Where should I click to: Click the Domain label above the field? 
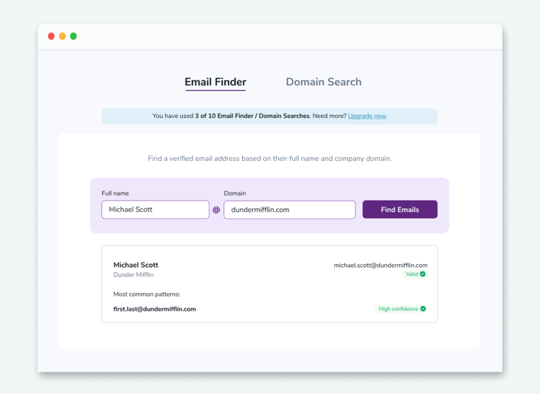coord(235,193)
